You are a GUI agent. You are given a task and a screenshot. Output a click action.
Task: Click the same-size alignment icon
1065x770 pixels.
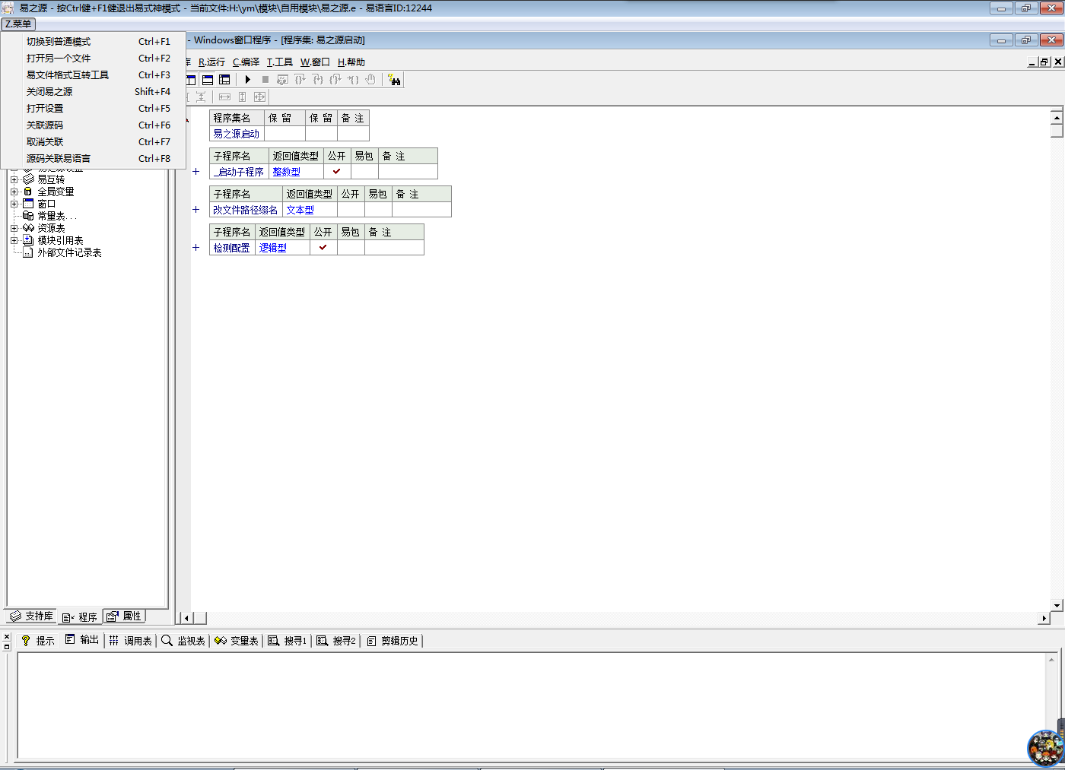point(259,97)
